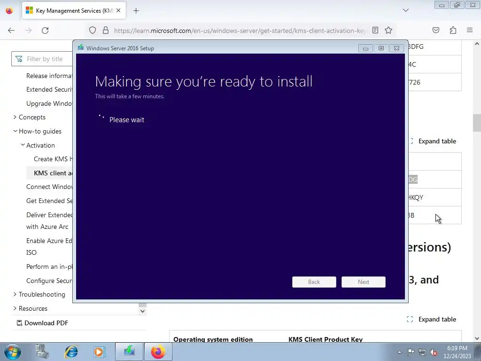481x361 pixels.
Task: Toggle reader view icon in address bar
Action: pos(375,30)
